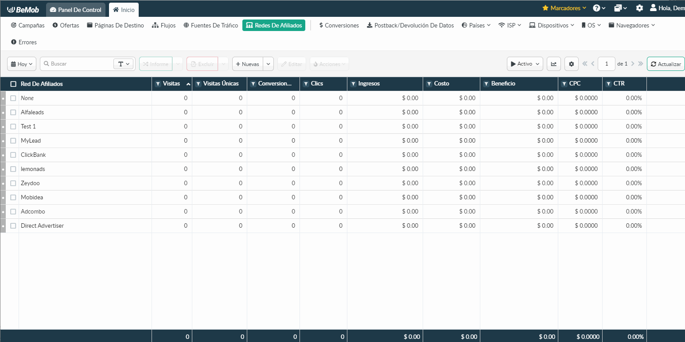Switch to Panel De Control tab

(76, 10)
